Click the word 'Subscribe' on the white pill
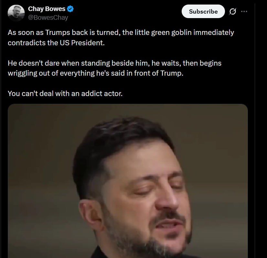This screenshot has width=267, height=258. coord(203,12)
